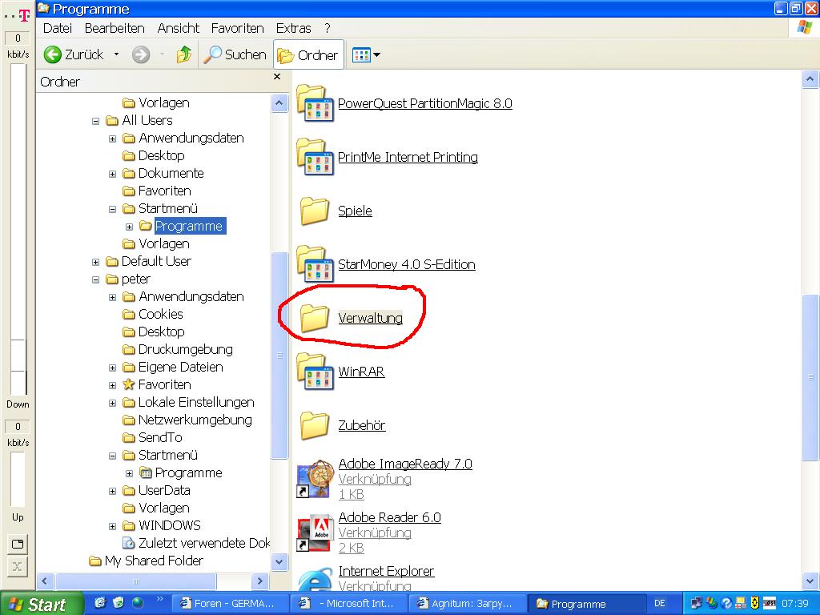This screenshot has height=615, width=820.
Task: Open the Ansicht menu
Action: coord(179,28)
